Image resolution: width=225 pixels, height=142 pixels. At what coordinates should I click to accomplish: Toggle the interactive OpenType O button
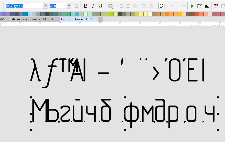[x=161, y=6]
